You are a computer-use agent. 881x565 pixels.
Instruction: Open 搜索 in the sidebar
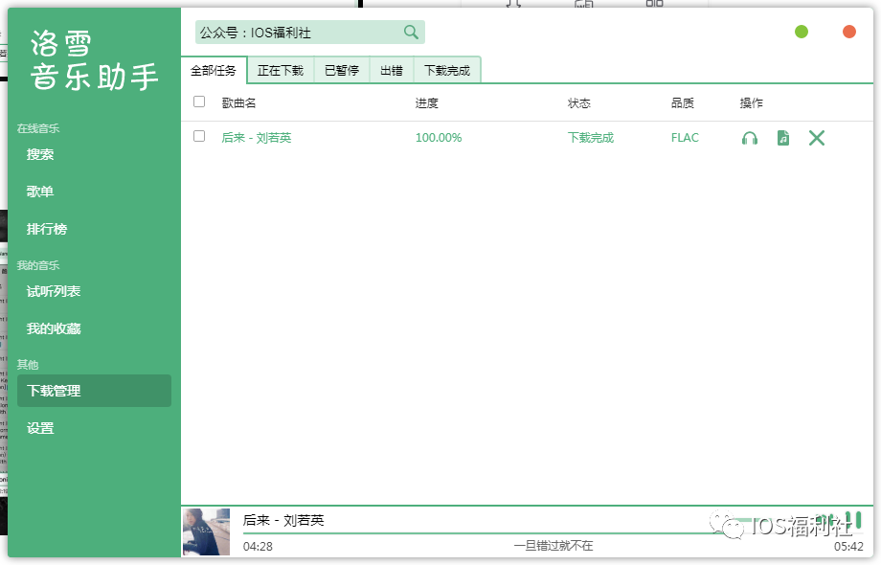pyautogui.click(x=40, y=154)
